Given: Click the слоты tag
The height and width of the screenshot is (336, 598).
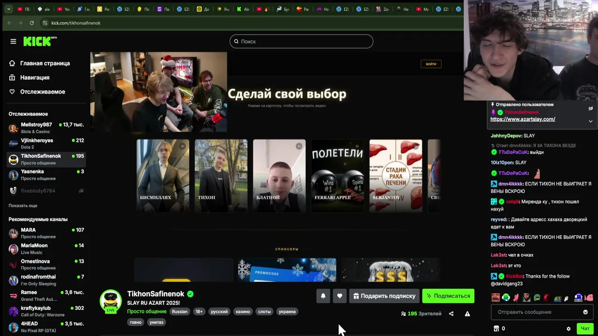Looking at the screenshot, I should tap(264, 311).
